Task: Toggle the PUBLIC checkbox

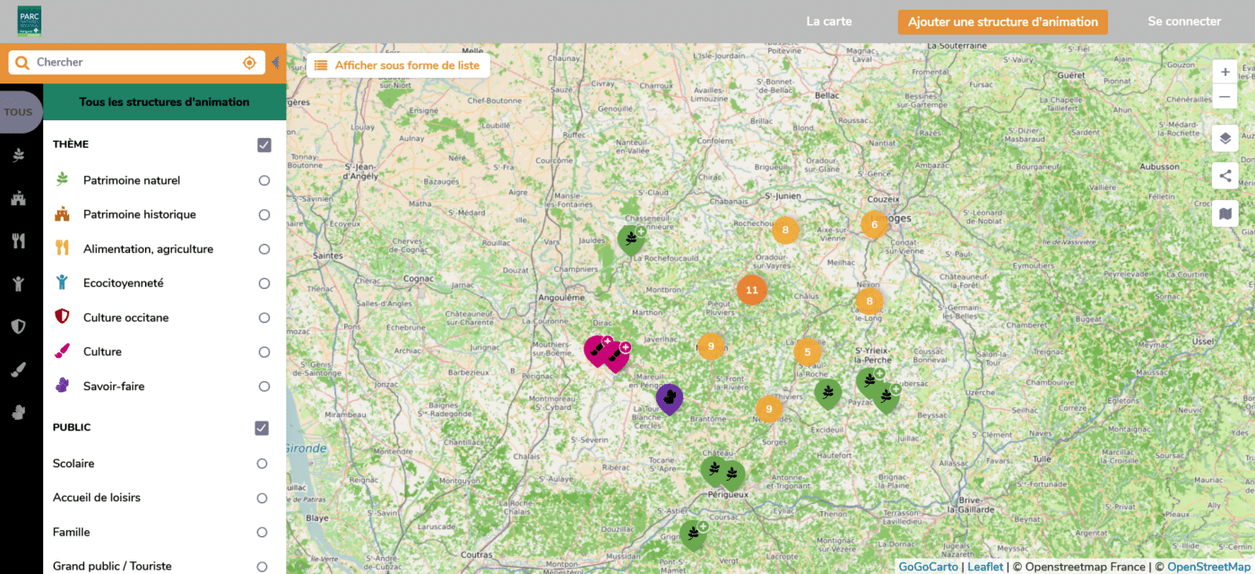Action: [x=262, y=428]
